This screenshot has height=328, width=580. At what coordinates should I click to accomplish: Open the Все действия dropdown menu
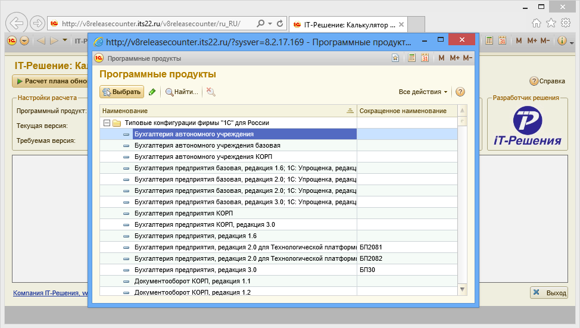tap(423, 92)
